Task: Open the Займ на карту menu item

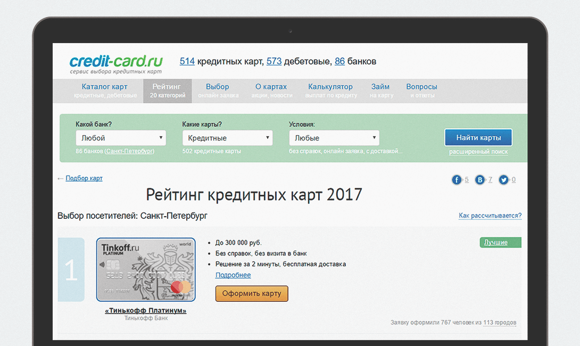Action: pyautogui.click(x=381, y=90)
